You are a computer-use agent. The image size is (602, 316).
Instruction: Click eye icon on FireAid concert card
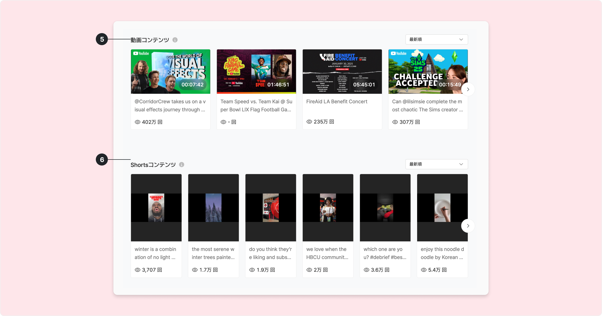pos(309,122)
